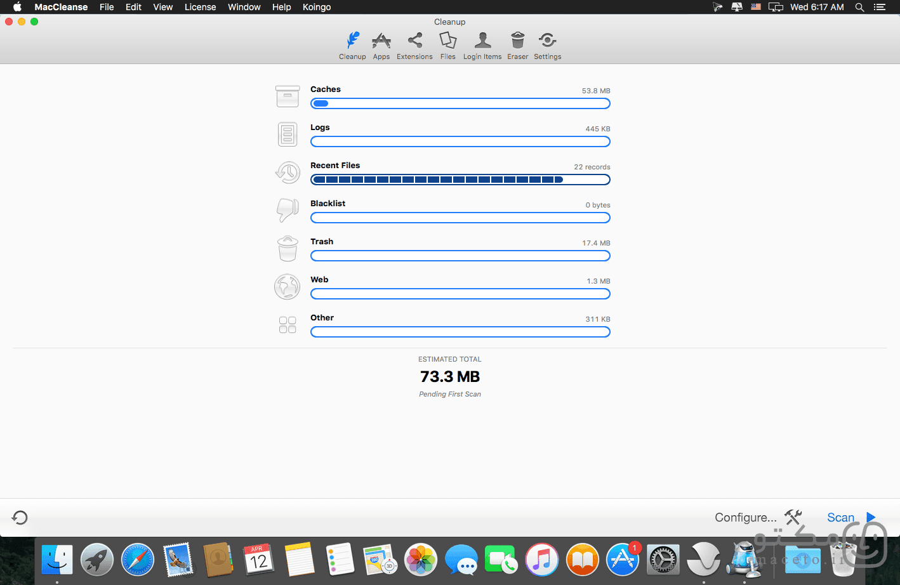Open FaceTime from the Dock
This screenshot has height=585, width=900.
click(x=501, y=560)
